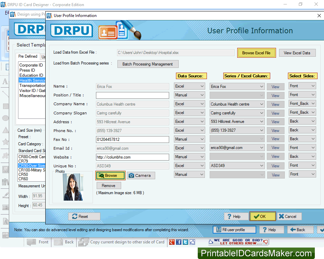
Task: Select Health Services template category
Action: 32,80
